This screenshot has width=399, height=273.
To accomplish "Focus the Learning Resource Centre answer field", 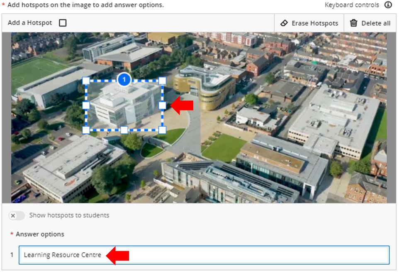I will point(204,255).
